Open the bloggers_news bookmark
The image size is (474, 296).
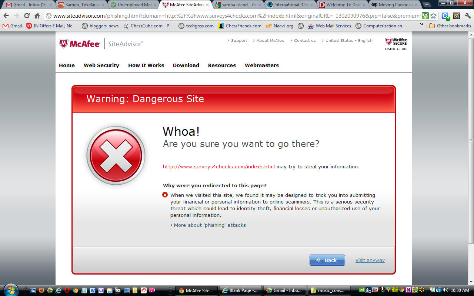coord(100,26)
